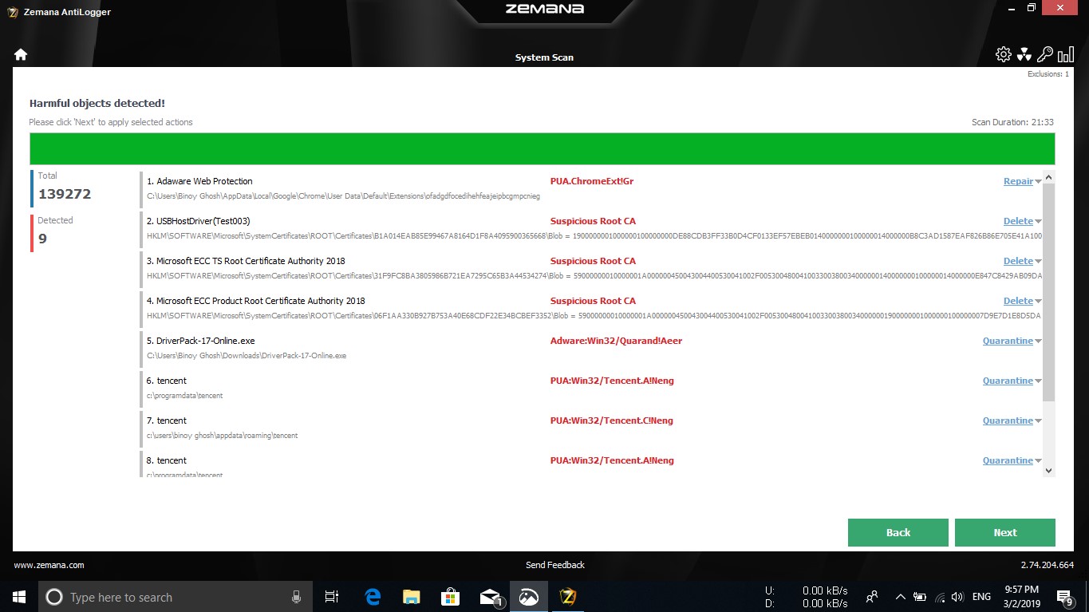Open Microsoft Store from the taskbar
The height and width of the screenshot is (612, 1089).
click(x=450, y=597)
